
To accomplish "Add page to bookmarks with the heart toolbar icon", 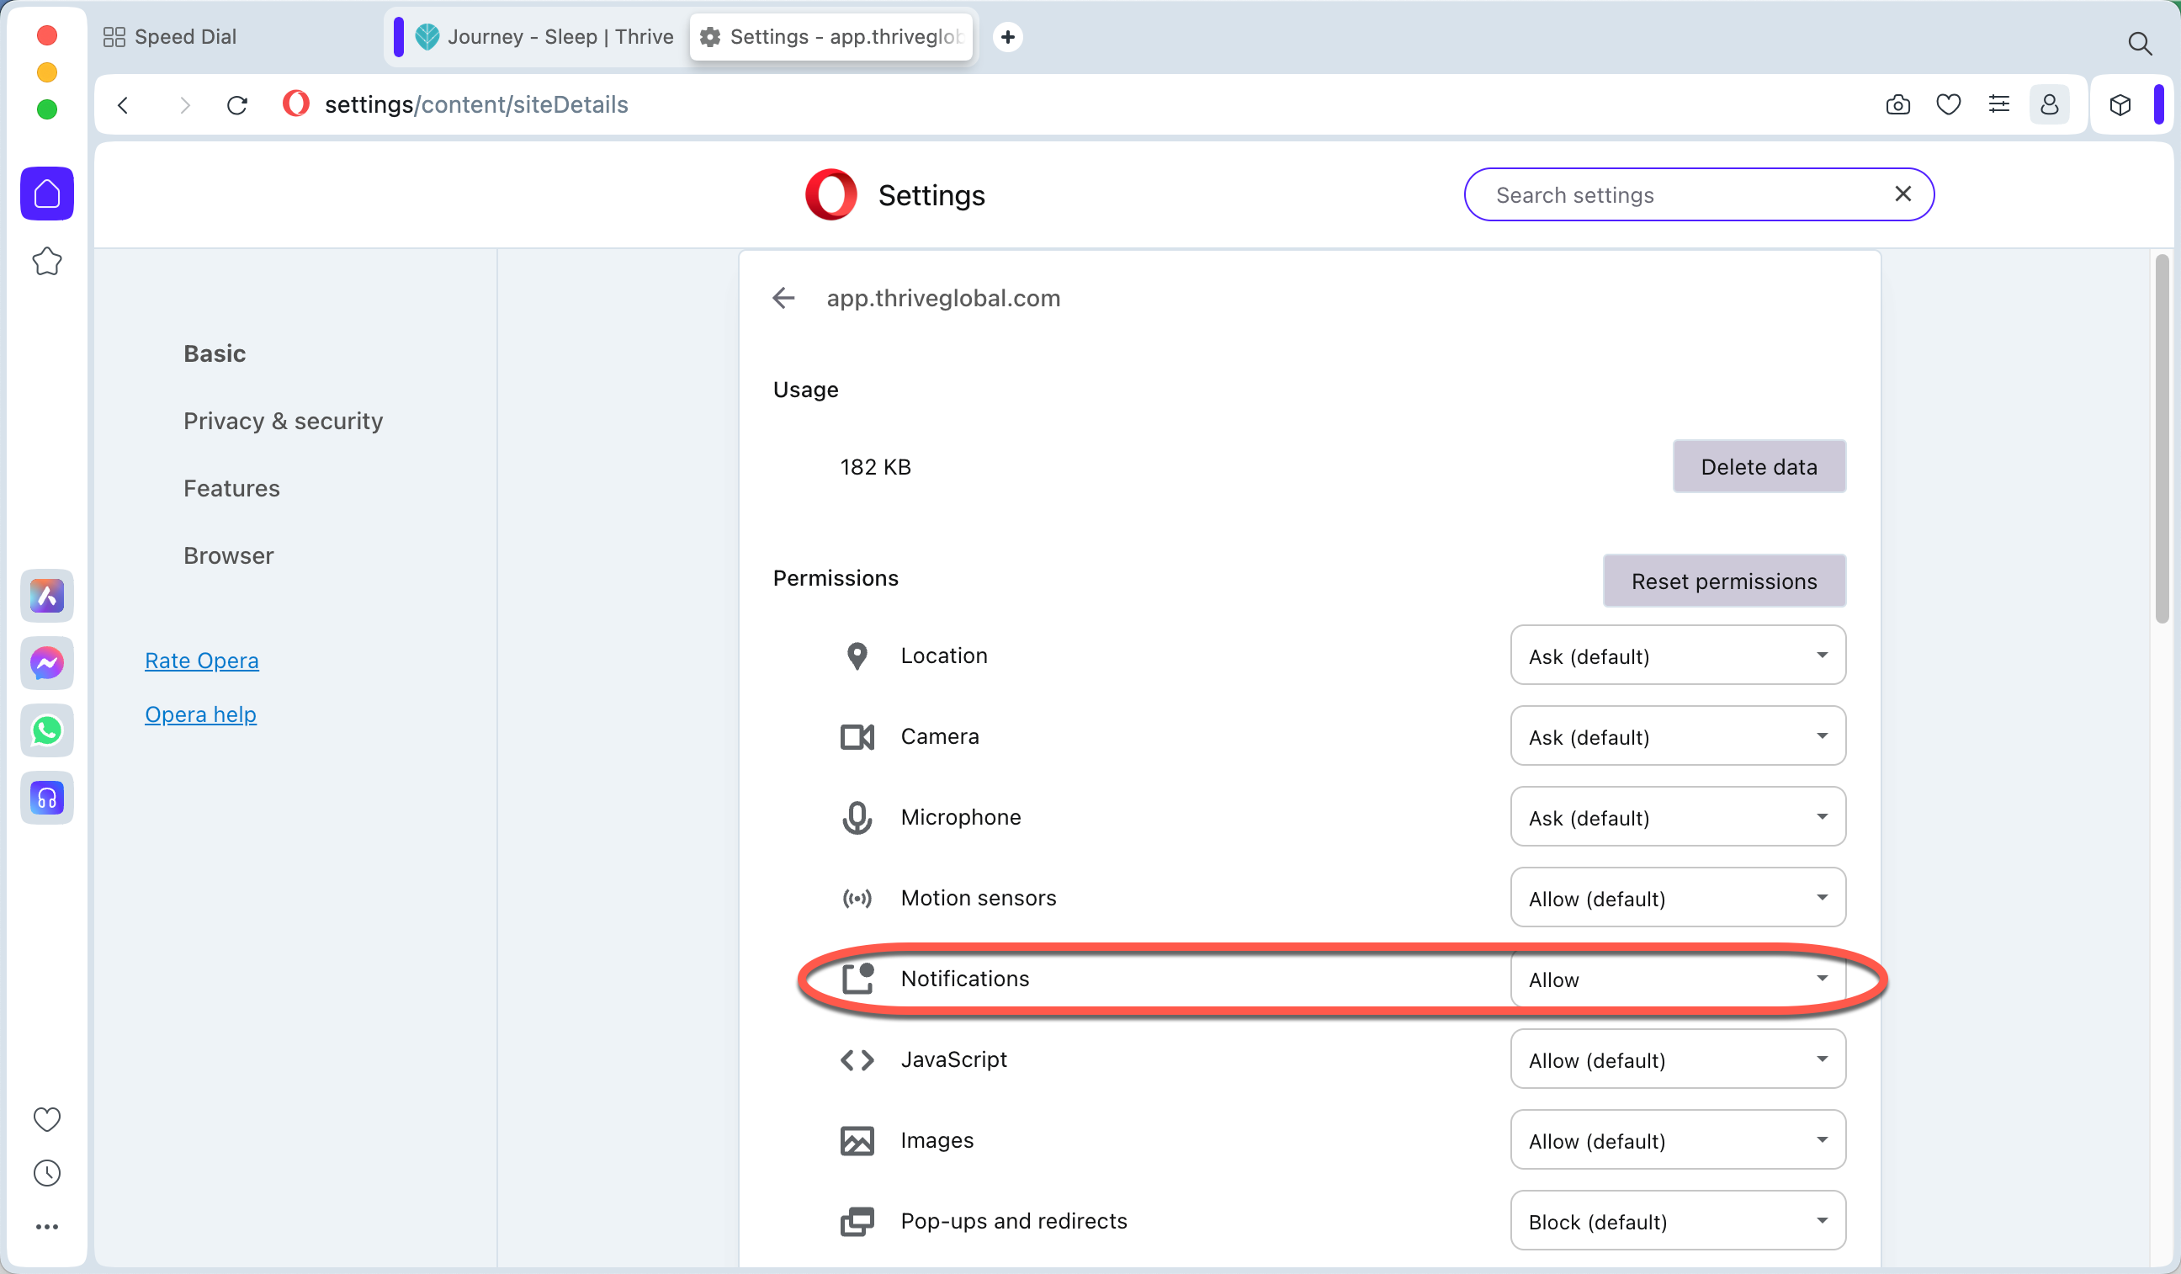I will (1948, 104).
